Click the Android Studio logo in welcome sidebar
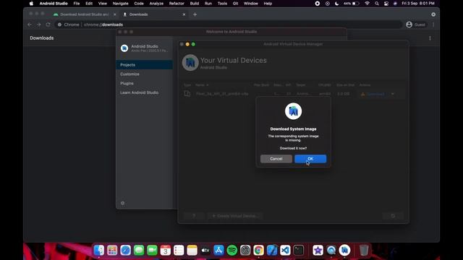 point(124,48)
